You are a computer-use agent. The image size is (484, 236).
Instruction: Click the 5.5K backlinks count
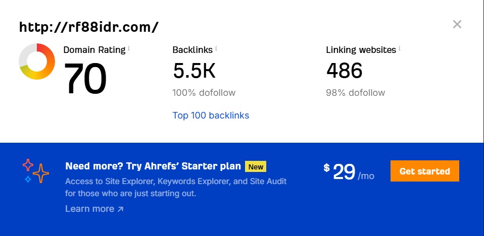tap(194, 71)
